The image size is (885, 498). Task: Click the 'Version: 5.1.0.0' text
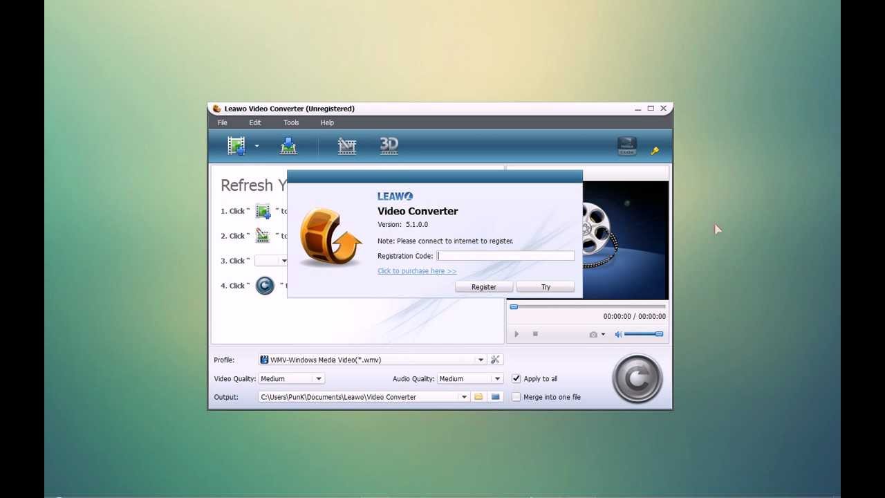402,225
